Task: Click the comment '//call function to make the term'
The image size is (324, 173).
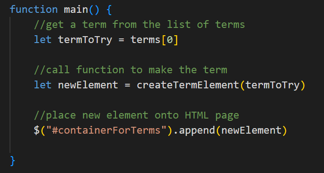Action: 131,70
